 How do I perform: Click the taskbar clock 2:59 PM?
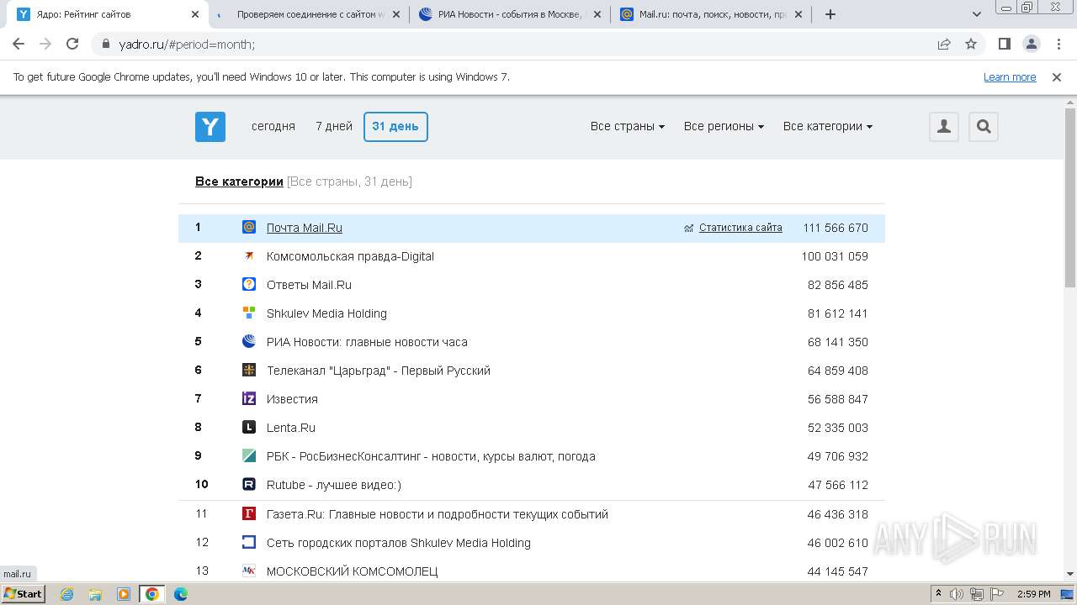(x=1034, y=594)
